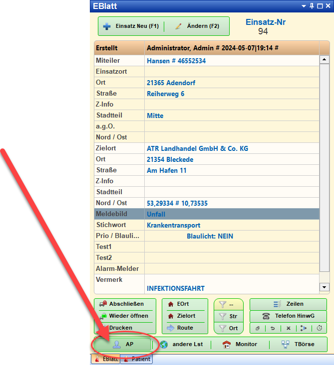Toggle the '--' filter option

228,304
